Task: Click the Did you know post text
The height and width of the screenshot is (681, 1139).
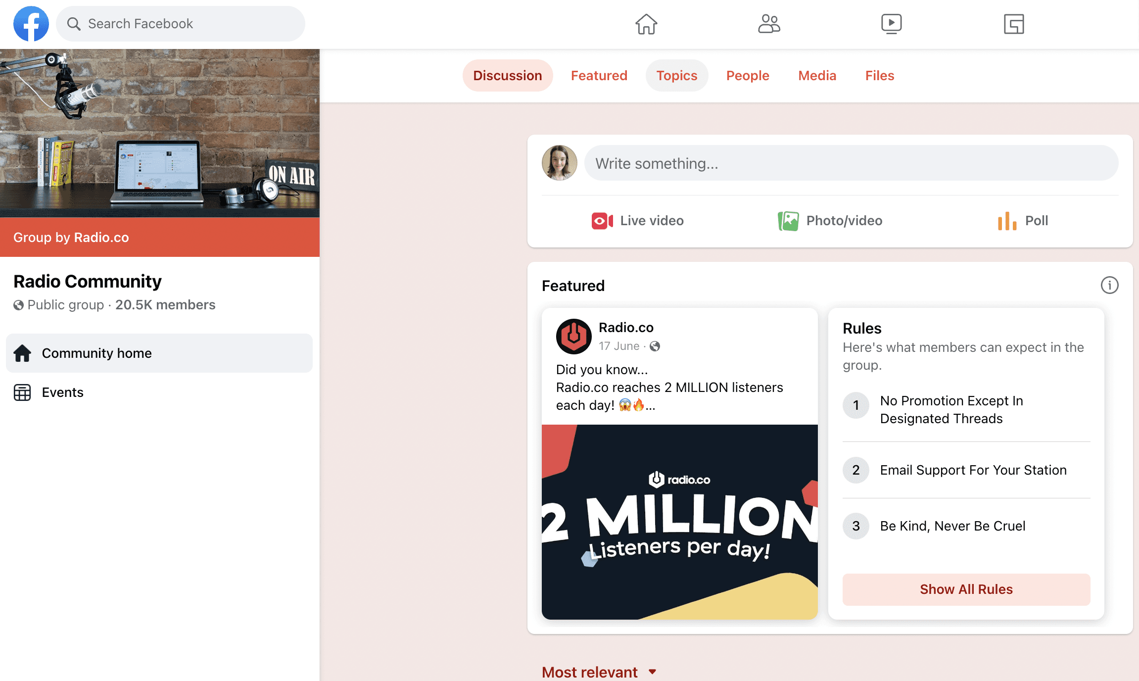Action: pos(669,388)
